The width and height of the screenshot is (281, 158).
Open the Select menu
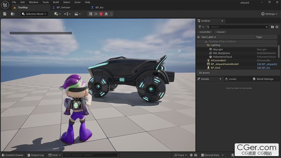(x=66, y=2)
